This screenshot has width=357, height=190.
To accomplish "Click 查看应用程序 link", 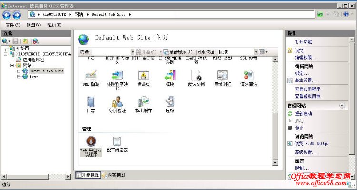I will pyautogui.click(x=307, y=90).
